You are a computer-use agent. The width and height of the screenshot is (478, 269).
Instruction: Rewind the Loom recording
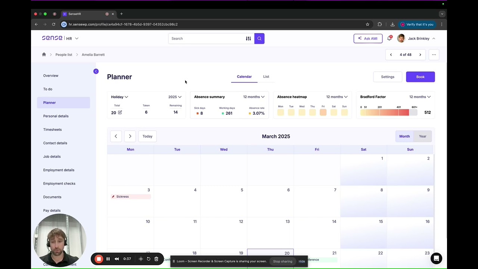117,259
